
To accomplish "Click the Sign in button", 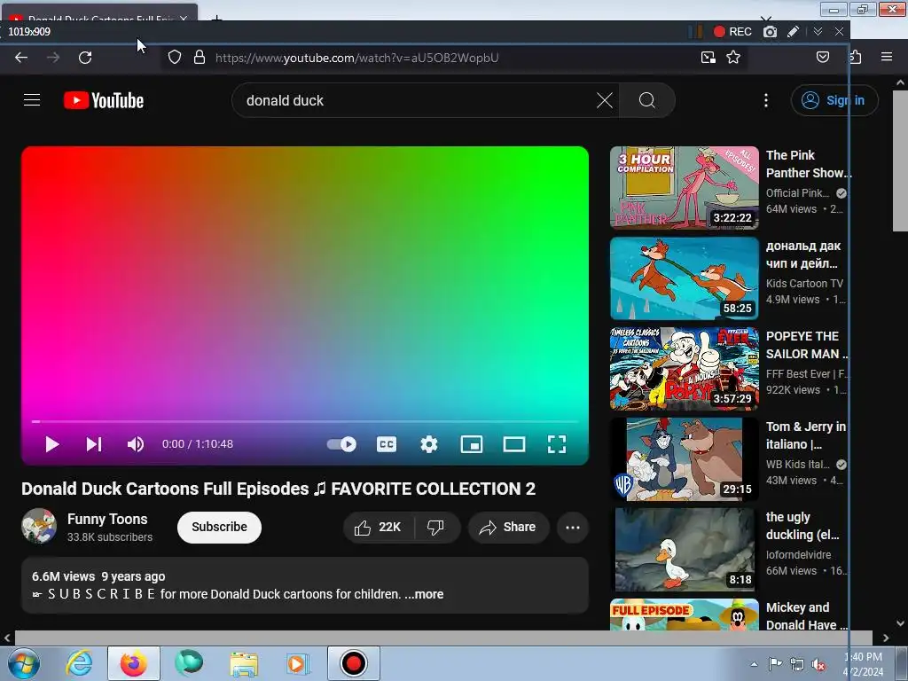I will [x=834, y=100].
